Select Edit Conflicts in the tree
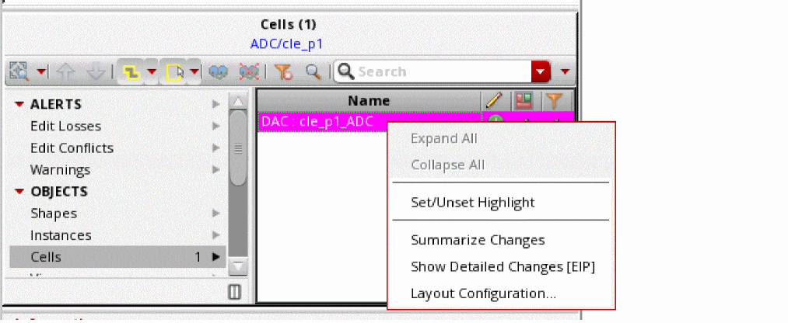This screenshot has height=323, width=788. pyautogui.click(x=72, y=148)
